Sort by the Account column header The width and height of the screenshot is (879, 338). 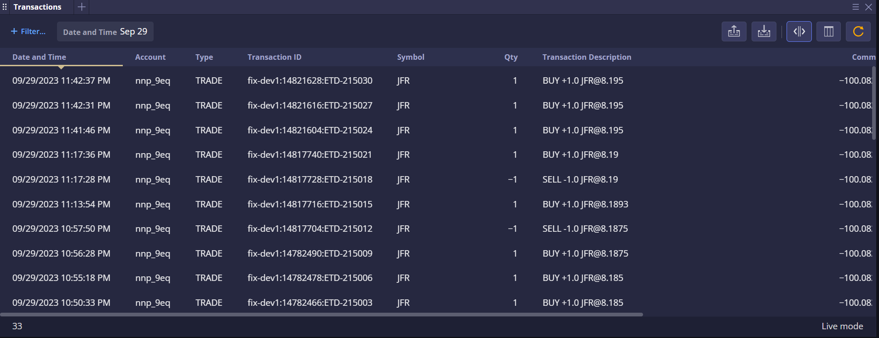pyautogui.click(x=150, y=57)
